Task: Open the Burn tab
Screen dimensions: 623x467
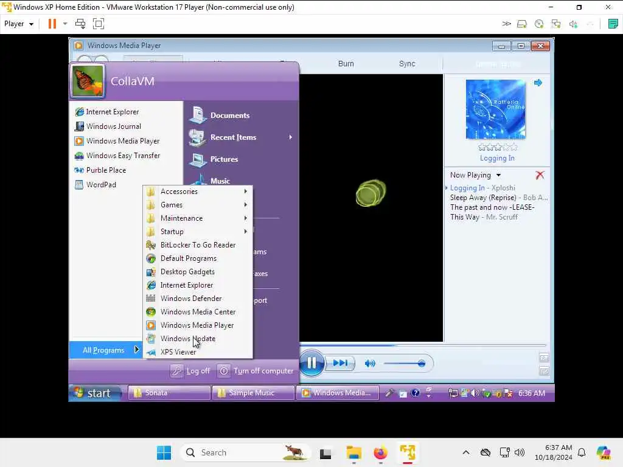Action: [346, 63]
